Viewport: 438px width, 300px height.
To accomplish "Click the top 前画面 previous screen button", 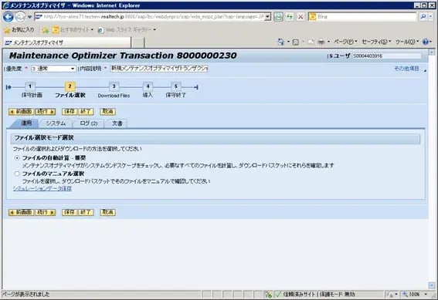I will coord(21,112).
